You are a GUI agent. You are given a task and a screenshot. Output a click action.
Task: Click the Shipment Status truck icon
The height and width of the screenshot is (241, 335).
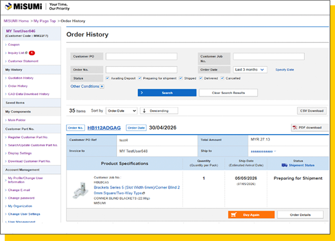coord(284,165)
